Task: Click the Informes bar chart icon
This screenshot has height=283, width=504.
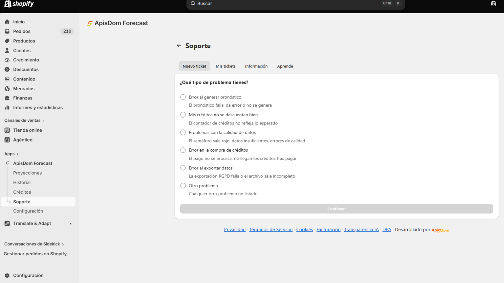Action: 7,108
